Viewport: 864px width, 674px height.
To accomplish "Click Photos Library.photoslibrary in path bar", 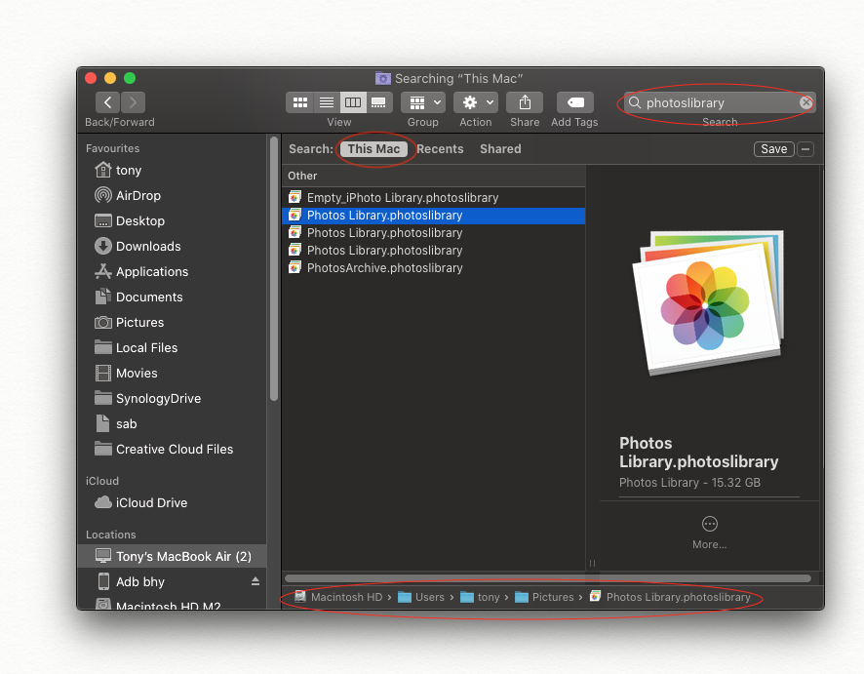I will [x=670, y=597].
